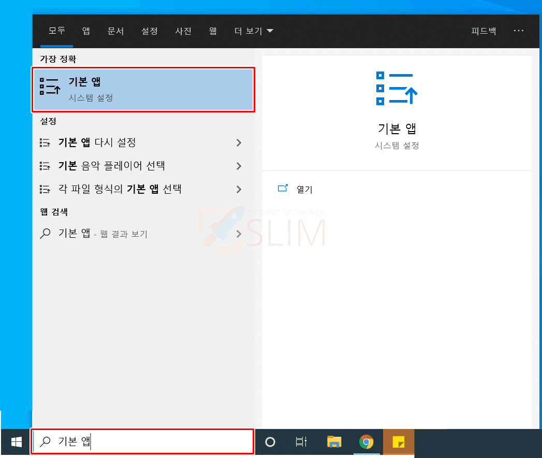Switch to the 사진 tab
542x458 pixels.
pos(183,31)
